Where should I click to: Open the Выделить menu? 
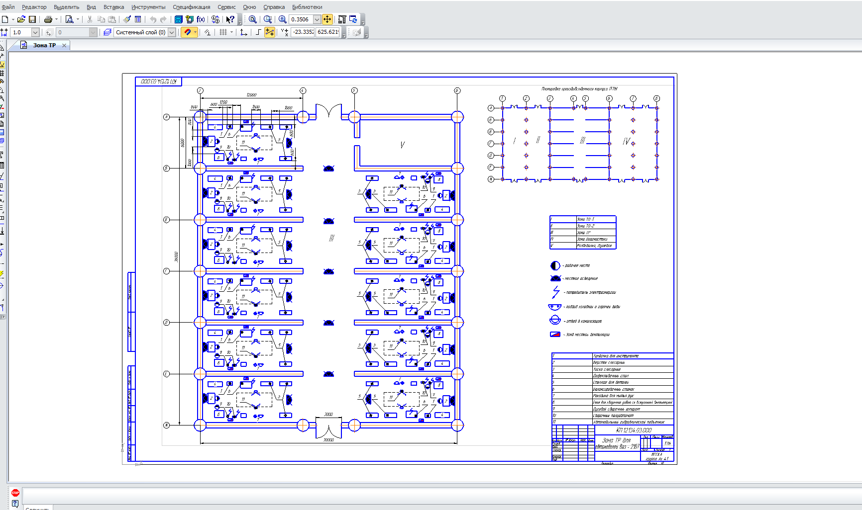click(66, 7)
